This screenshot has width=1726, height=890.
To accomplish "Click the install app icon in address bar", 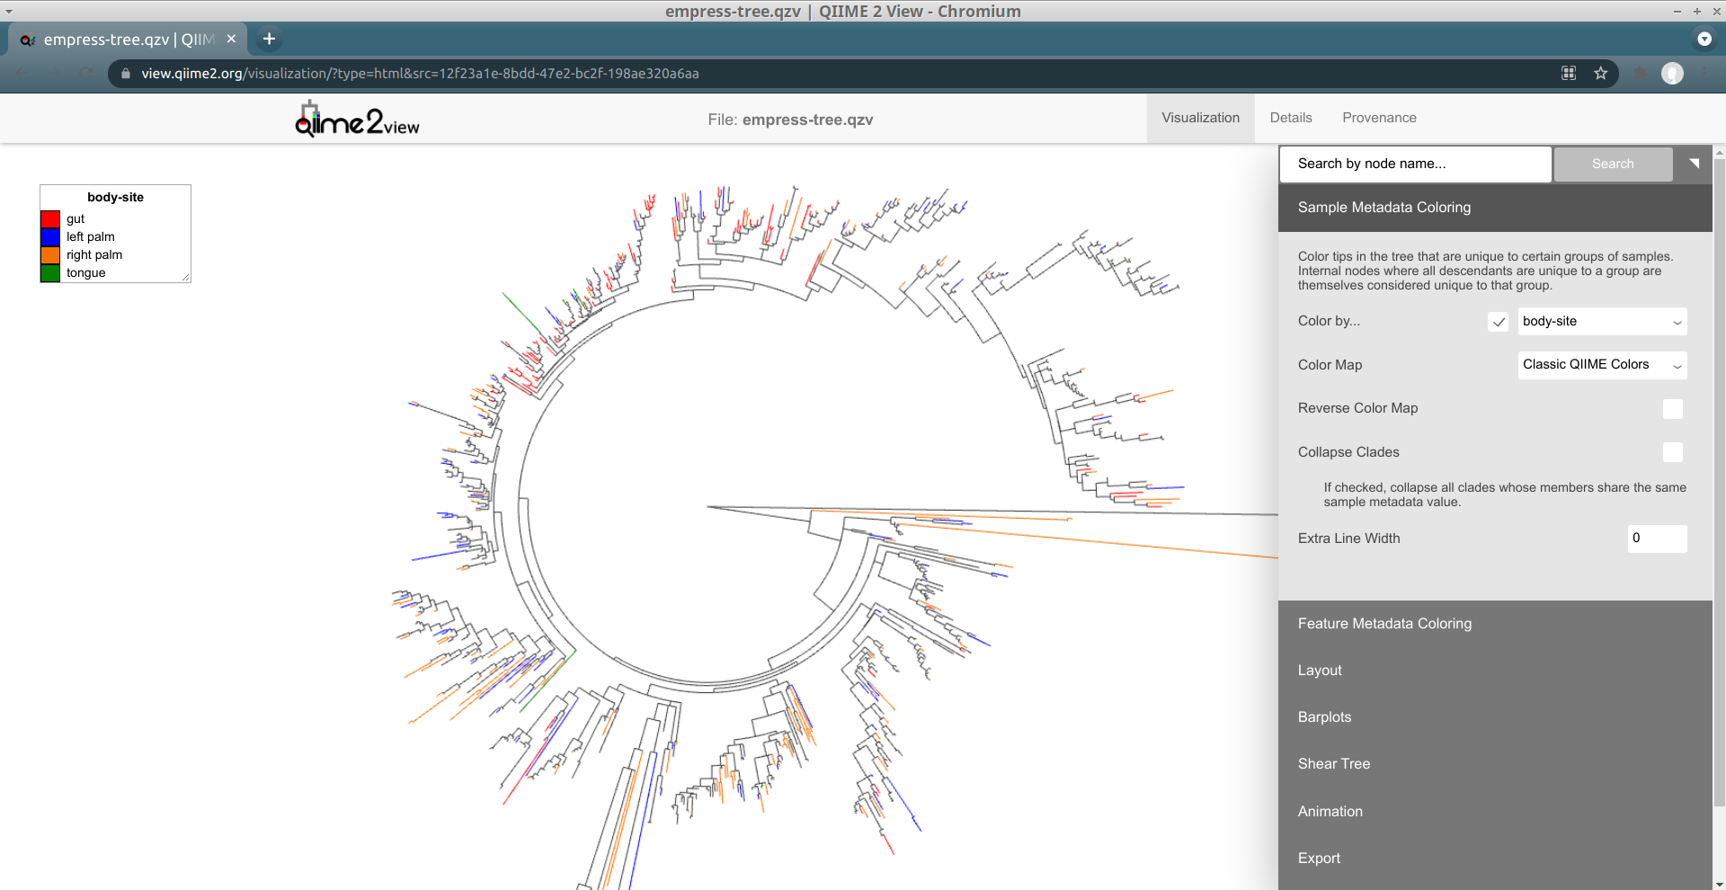I will (x=1569, y=74).
